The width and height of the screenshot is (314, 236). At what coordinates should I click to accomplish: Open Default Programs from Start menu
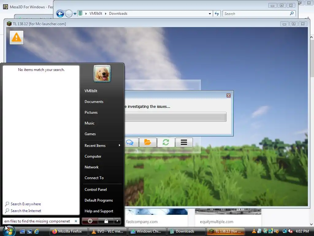coord(99,200)
